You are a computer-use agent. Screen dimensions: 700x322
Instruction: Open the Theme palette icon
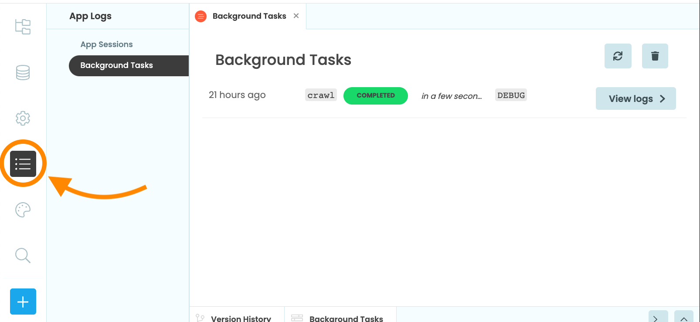[x=23, y=210]
